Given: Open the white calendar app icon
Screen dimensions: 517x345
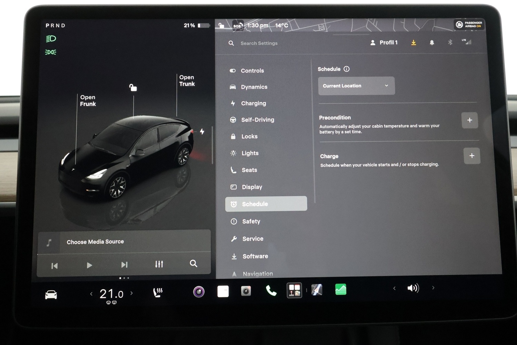Looking at the screenshot, I should tap(223, 291).
